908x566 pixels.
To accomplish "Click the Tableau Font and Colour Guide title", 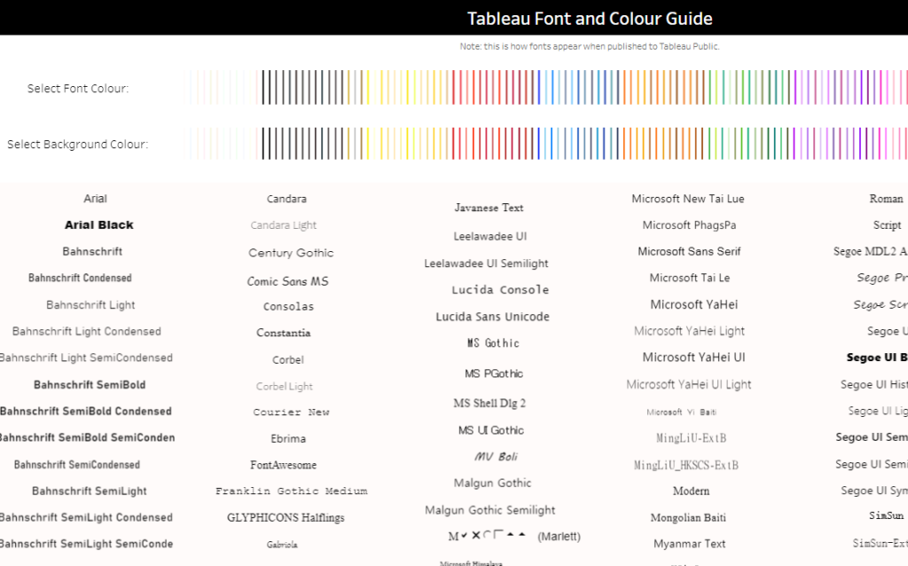I will [590, 19].
